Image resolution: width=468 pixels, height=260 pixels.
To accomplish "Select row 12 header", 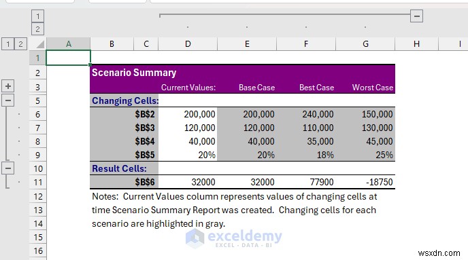I will pos(38,197).
